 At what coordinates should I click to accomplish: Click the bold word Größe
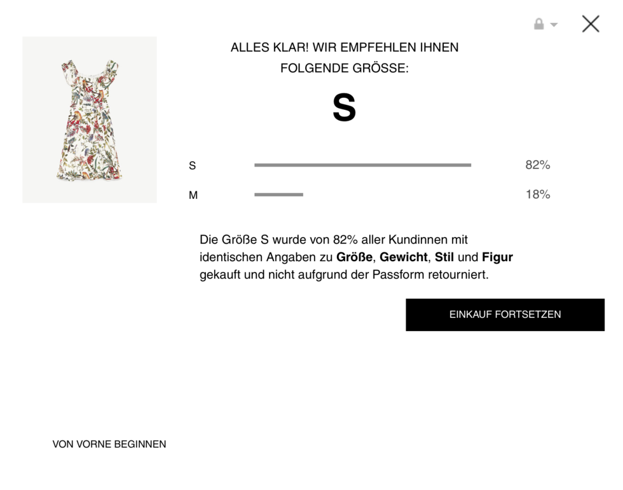pyautogui.click(x=355, y=257)
